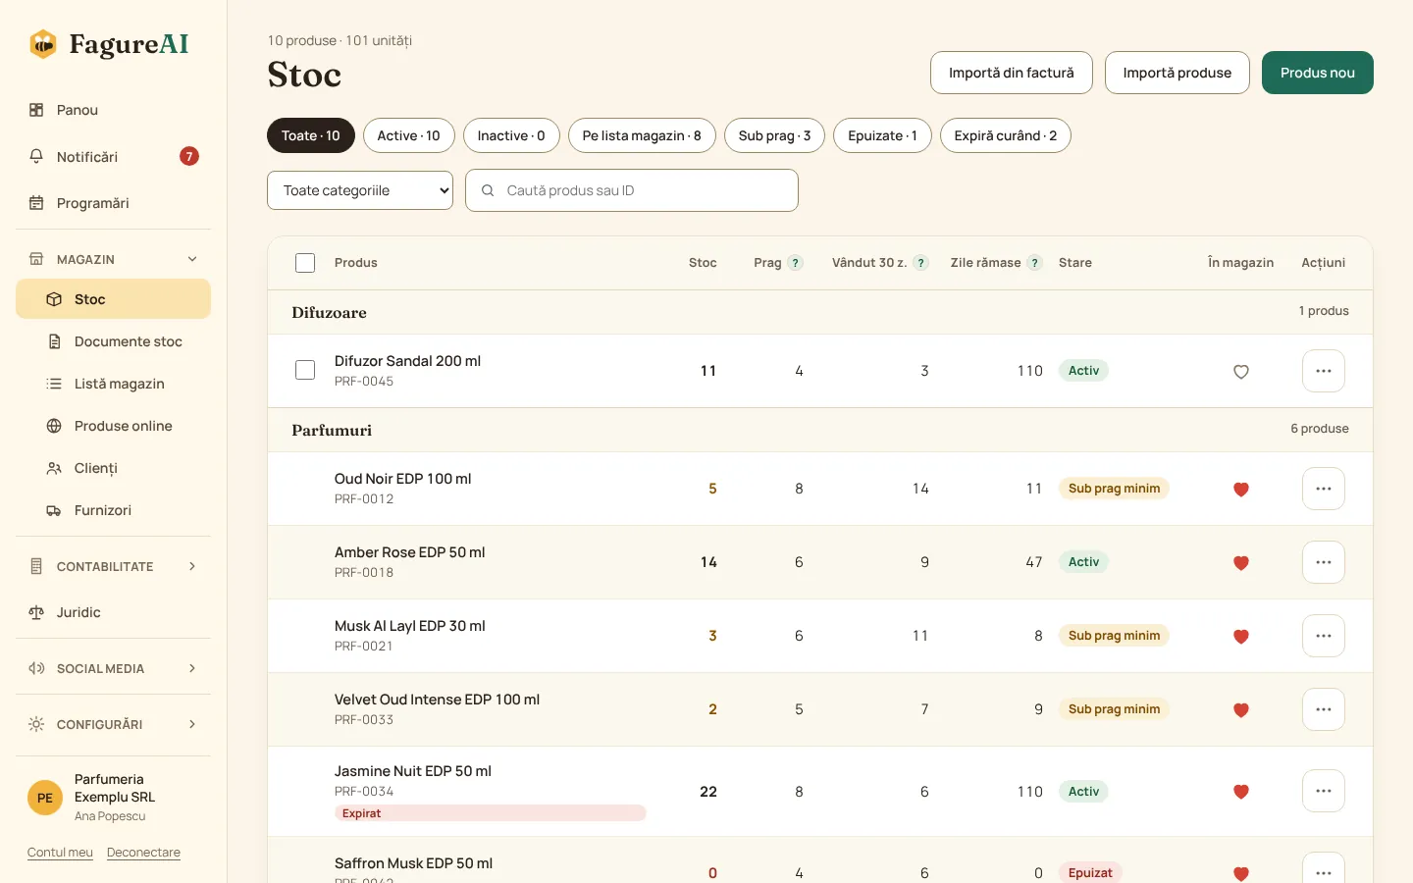Screen dimensions: 1413x883
Task: Open actions menu for Oud Noir EDP 100 ml
Action: 1324,489
